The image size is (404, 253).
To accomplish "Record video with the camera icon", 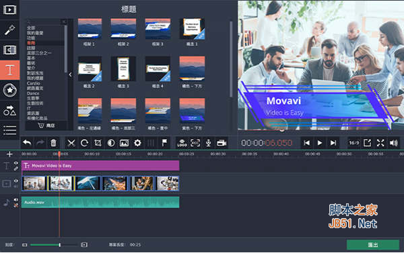I will (x=222, y=143).
